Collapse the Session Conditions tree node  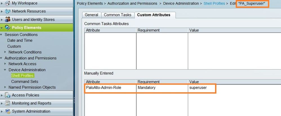[2, 35]
